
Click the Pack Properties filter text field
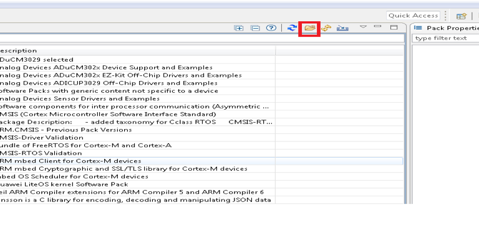pyautogui.click(x=445, y=38)
